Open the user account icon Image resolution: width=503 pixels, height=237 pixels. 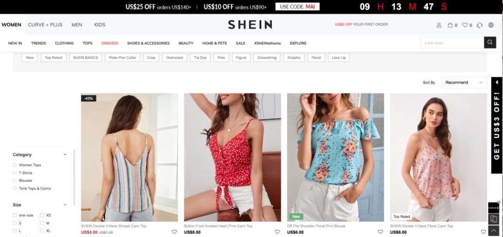439,25
